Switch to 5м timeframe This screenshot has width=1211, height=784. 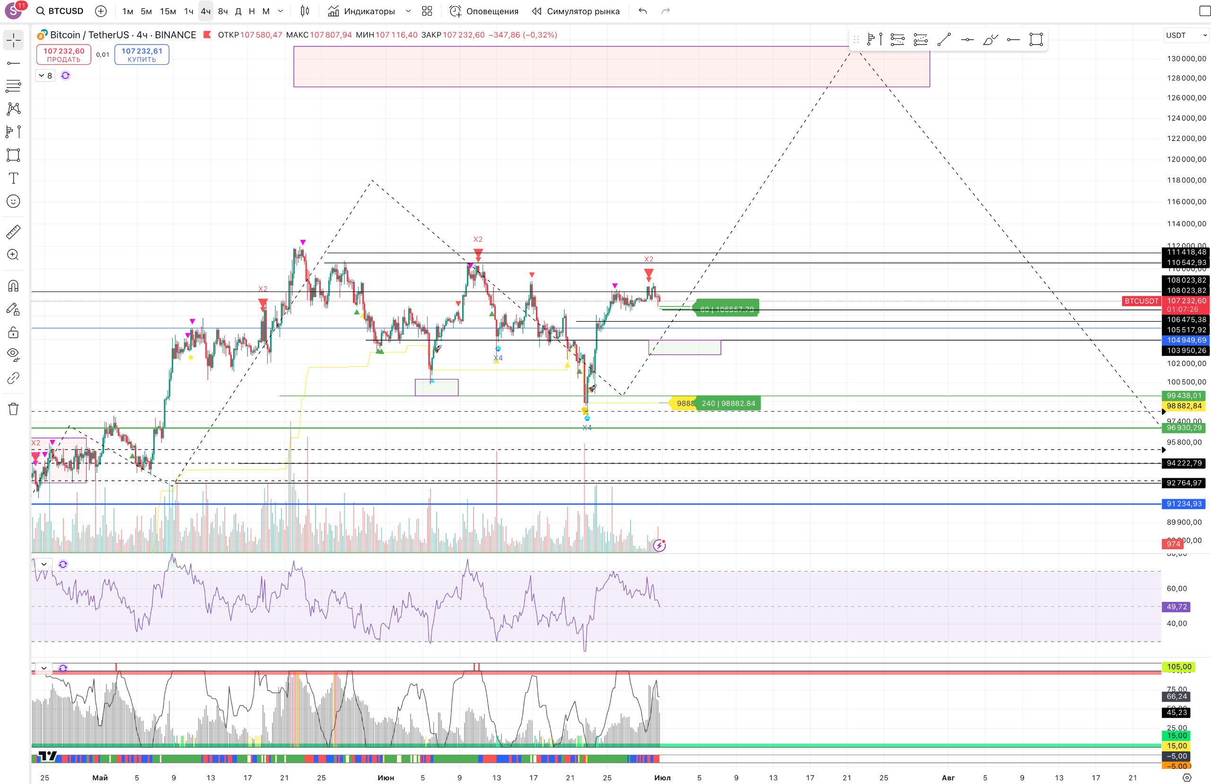(146, 11)
